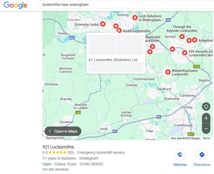This screenshot has height=174, width=214.
Task: Click the Lock Solutions in Wokingham pin
Action: (x=135, y=18)
